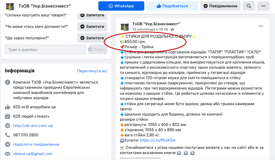This screenshot has width=275, height=160.
Task: Select phone number 067 010 2800
Action: tap(26, 135)
